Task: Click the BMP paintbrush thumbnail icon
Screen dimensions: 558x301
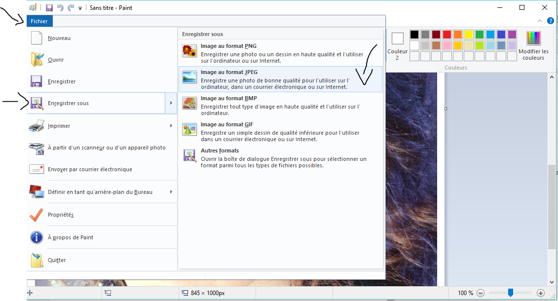Action: coord(189,103)
